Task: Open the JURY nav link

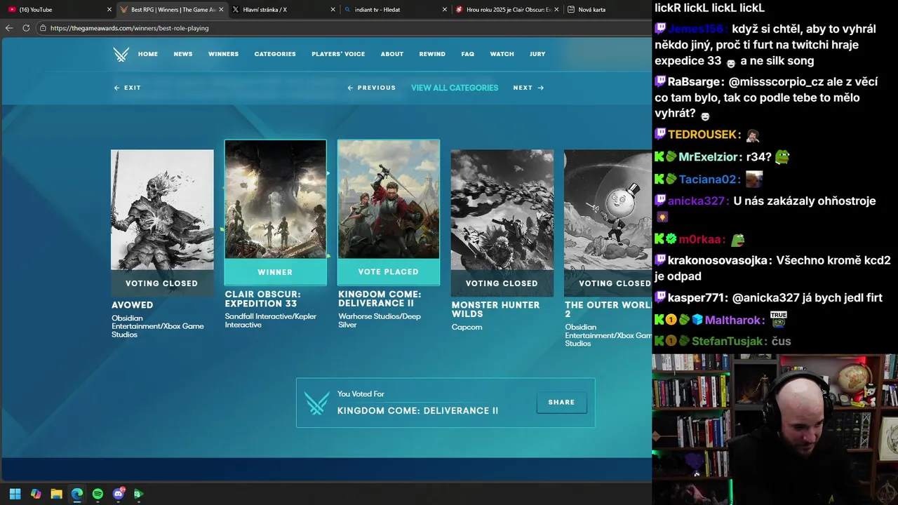Action: (x=537, y=54)
